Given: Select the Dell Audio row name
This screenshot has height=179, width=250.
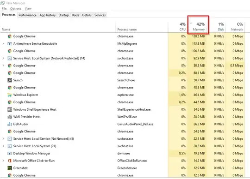Looking at the screenshot, I should 20,124.
